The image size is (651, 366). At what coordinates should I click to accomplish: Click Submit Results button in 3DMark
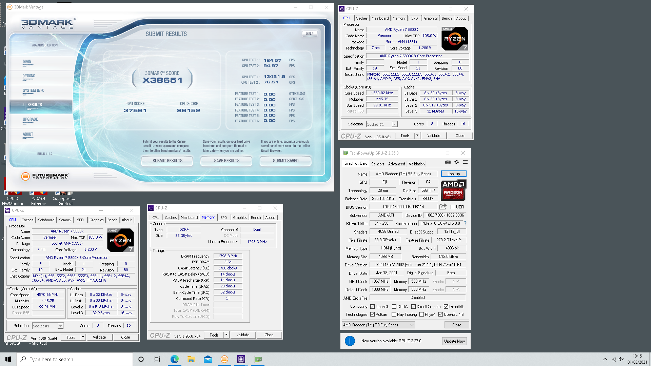click(167, 161)
